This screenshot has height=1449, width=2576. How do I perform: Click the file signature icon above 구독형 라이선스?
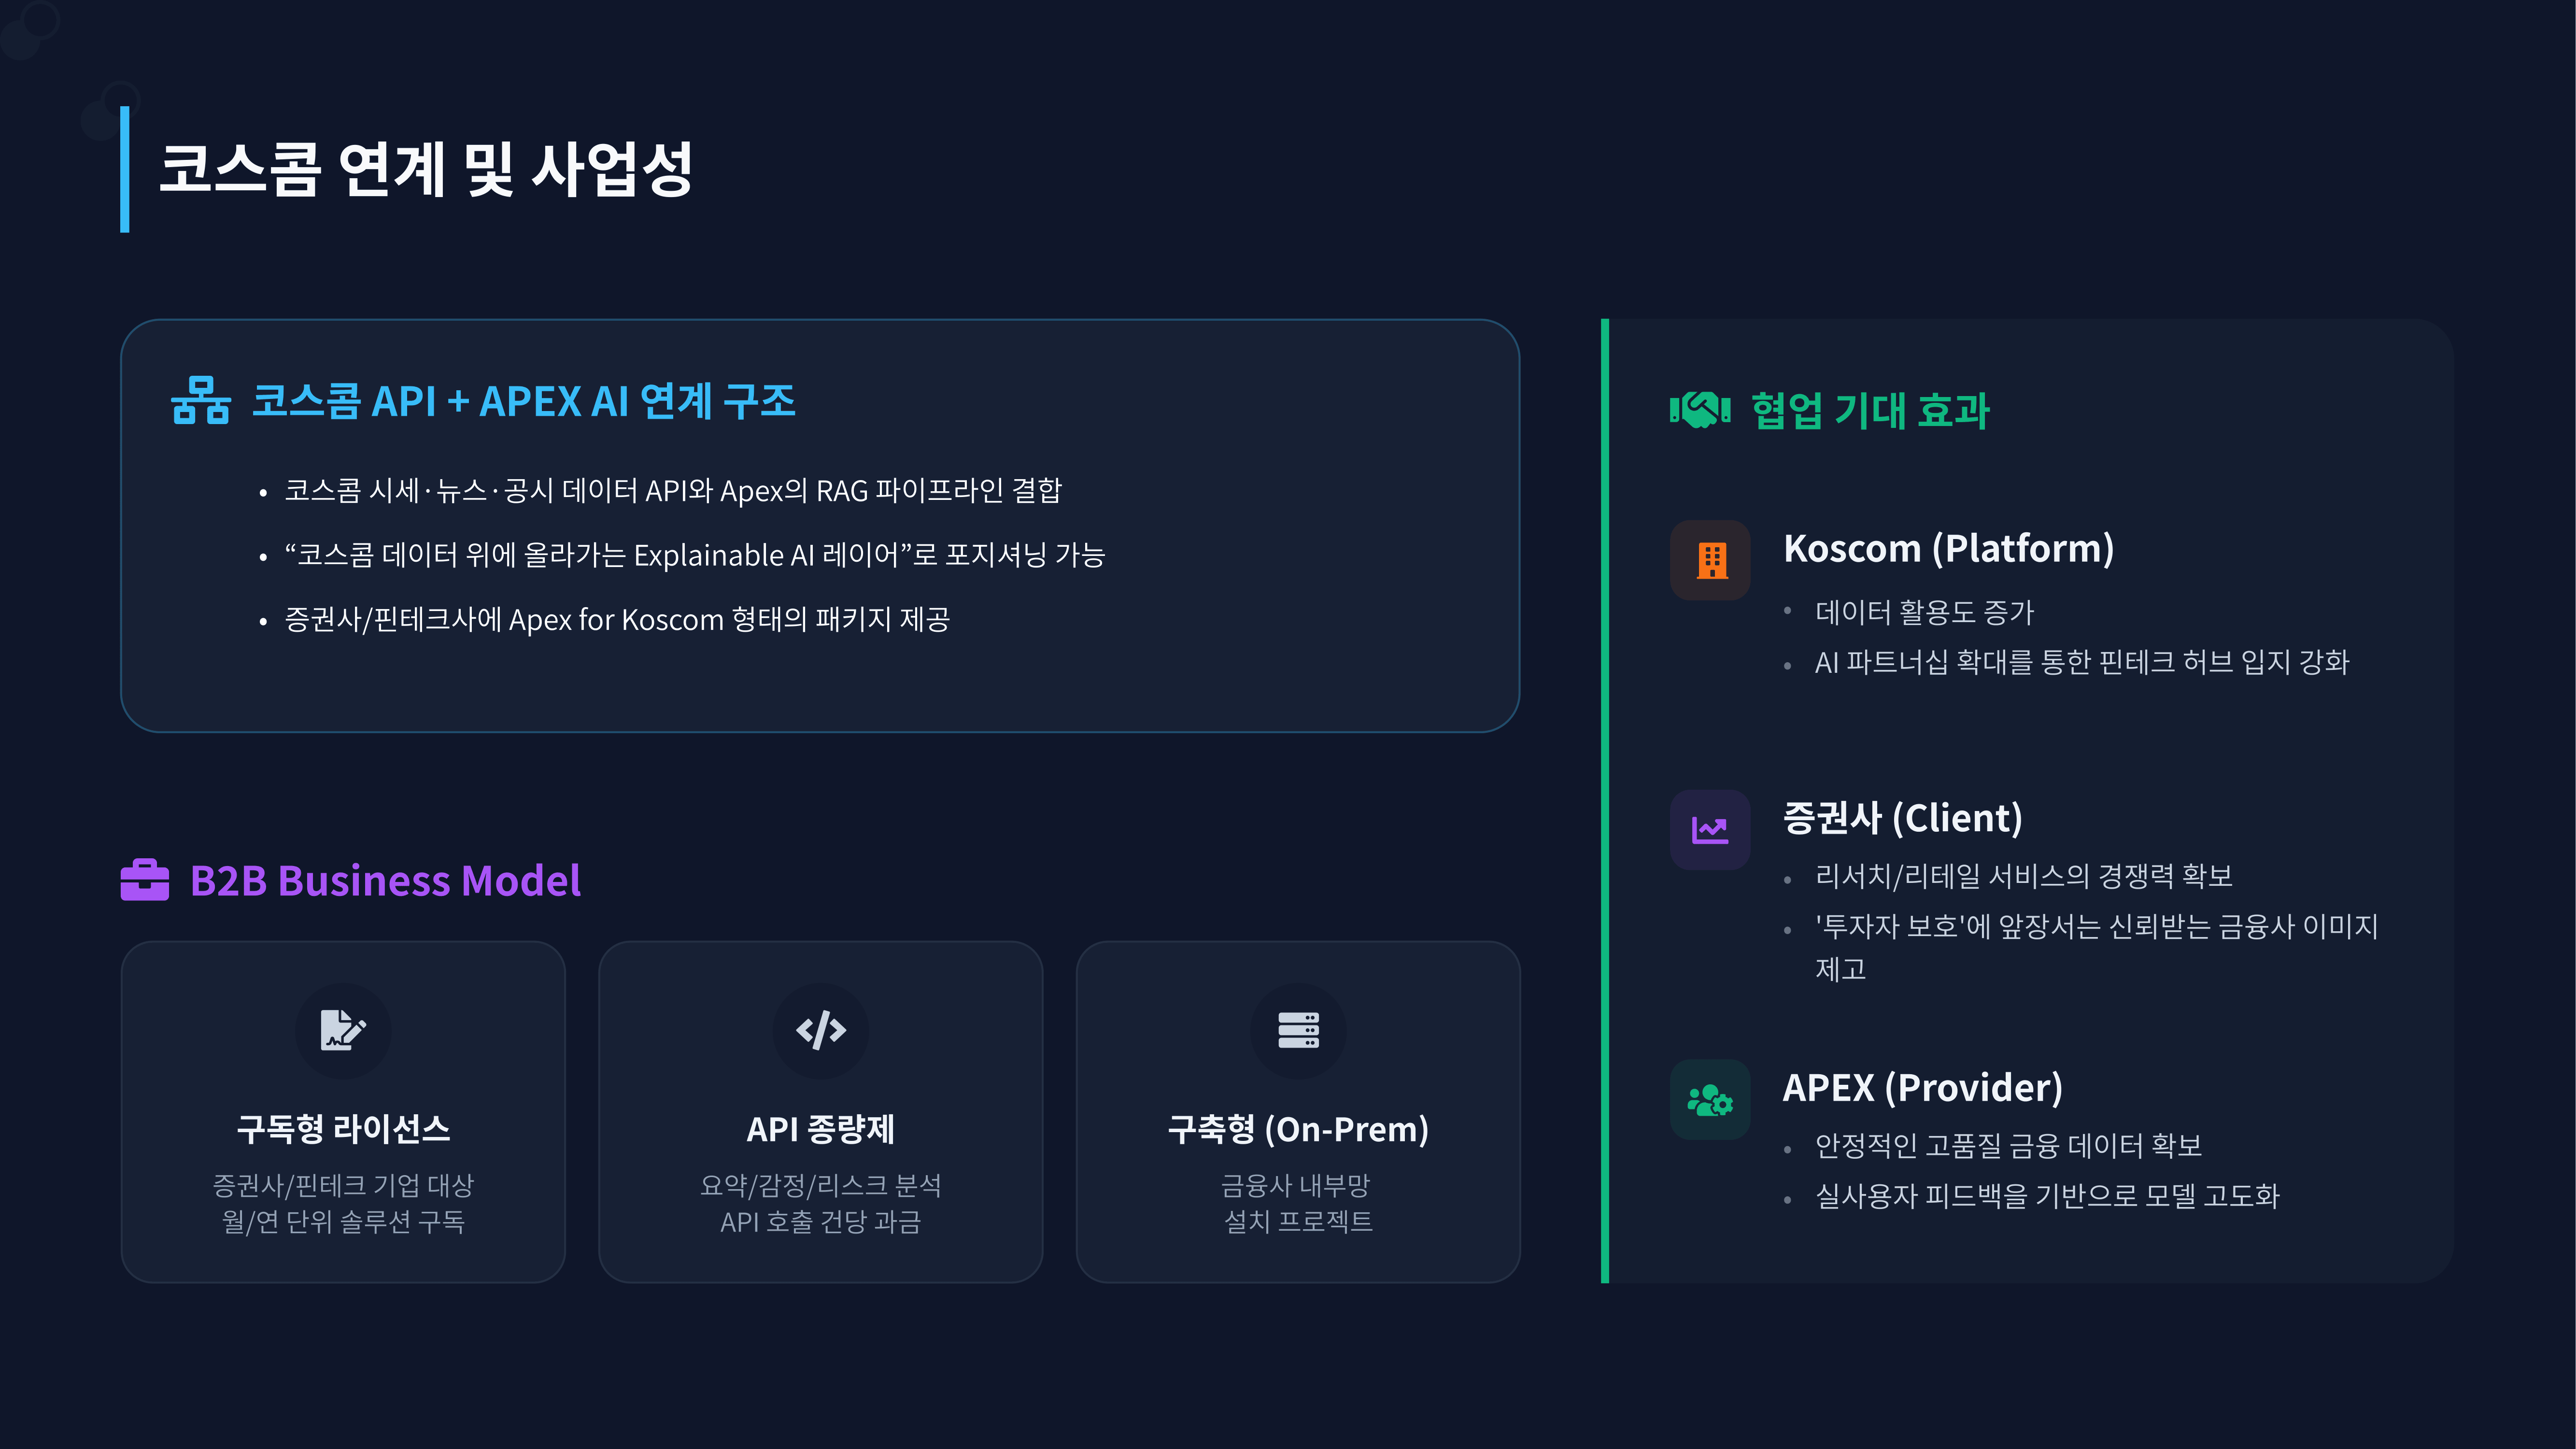343,1030
